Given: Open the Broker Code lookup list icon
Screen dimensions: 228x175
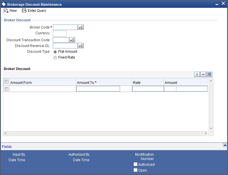Looking at the screenshot, I should [x=81, y=27].
